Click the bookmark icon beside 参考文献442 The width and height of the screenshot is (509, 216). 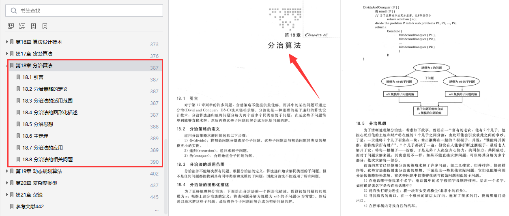pos(12,206)
